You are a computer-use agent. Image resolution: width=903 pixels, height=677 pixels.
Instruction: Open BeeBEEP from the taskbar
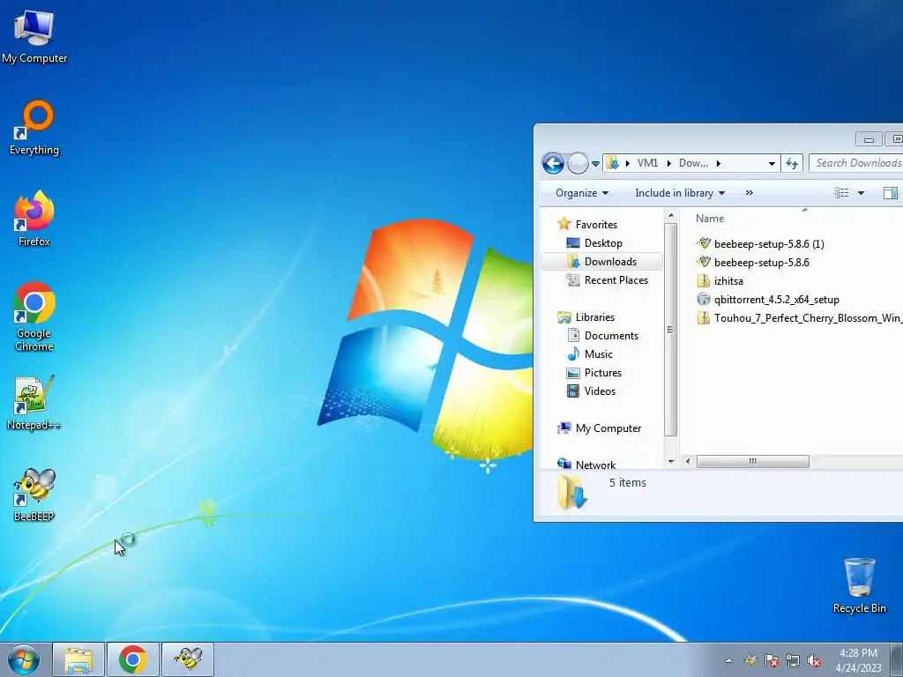188,659
